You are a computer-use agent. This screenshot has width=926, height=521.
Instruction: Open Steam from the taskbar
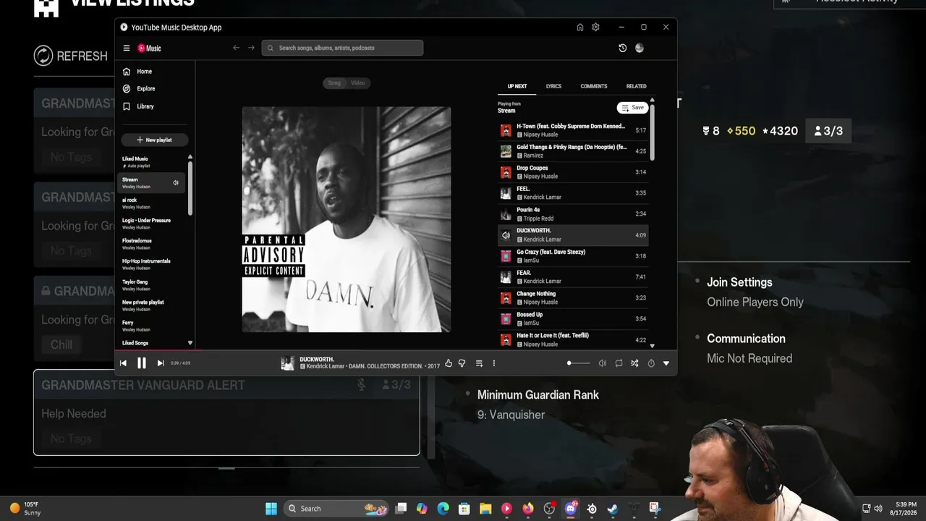[613, 509]
